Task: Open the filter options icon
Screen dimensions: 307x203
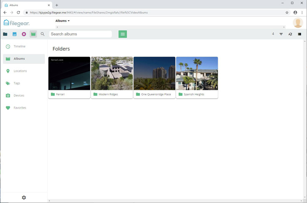Action: click(281, 34)
